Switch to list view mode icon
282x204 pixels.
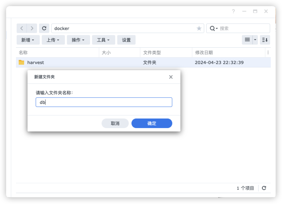click(x=247, y=40)
